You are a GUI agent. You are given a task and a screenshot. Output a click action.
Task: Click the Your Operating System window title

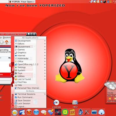12,34
